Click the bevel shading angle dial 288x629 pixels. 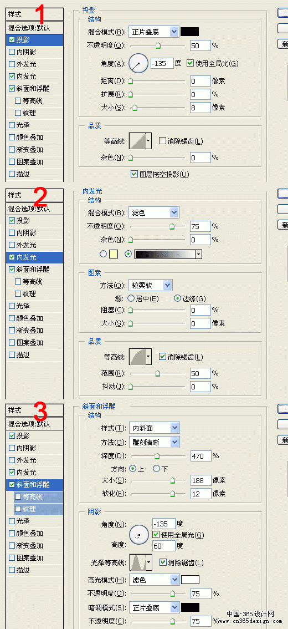pos(139,535)
